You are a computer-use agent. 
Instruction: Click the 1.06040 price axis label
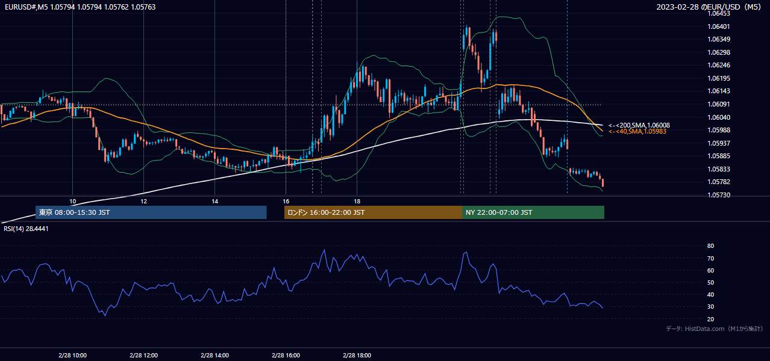[719, 117]
